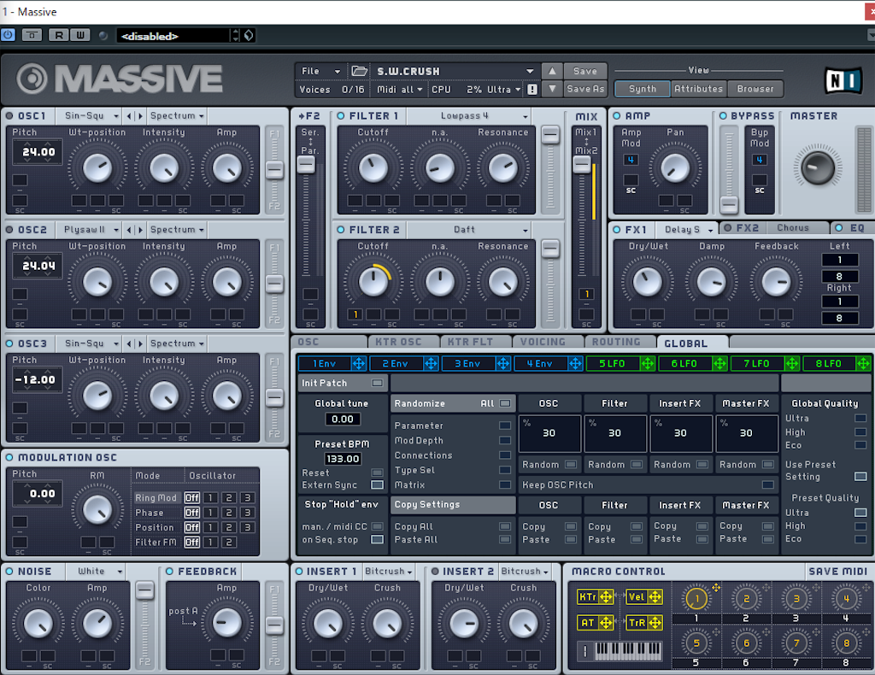Click the Save button
Screen dimensions: 875x675
click(584, 71)
